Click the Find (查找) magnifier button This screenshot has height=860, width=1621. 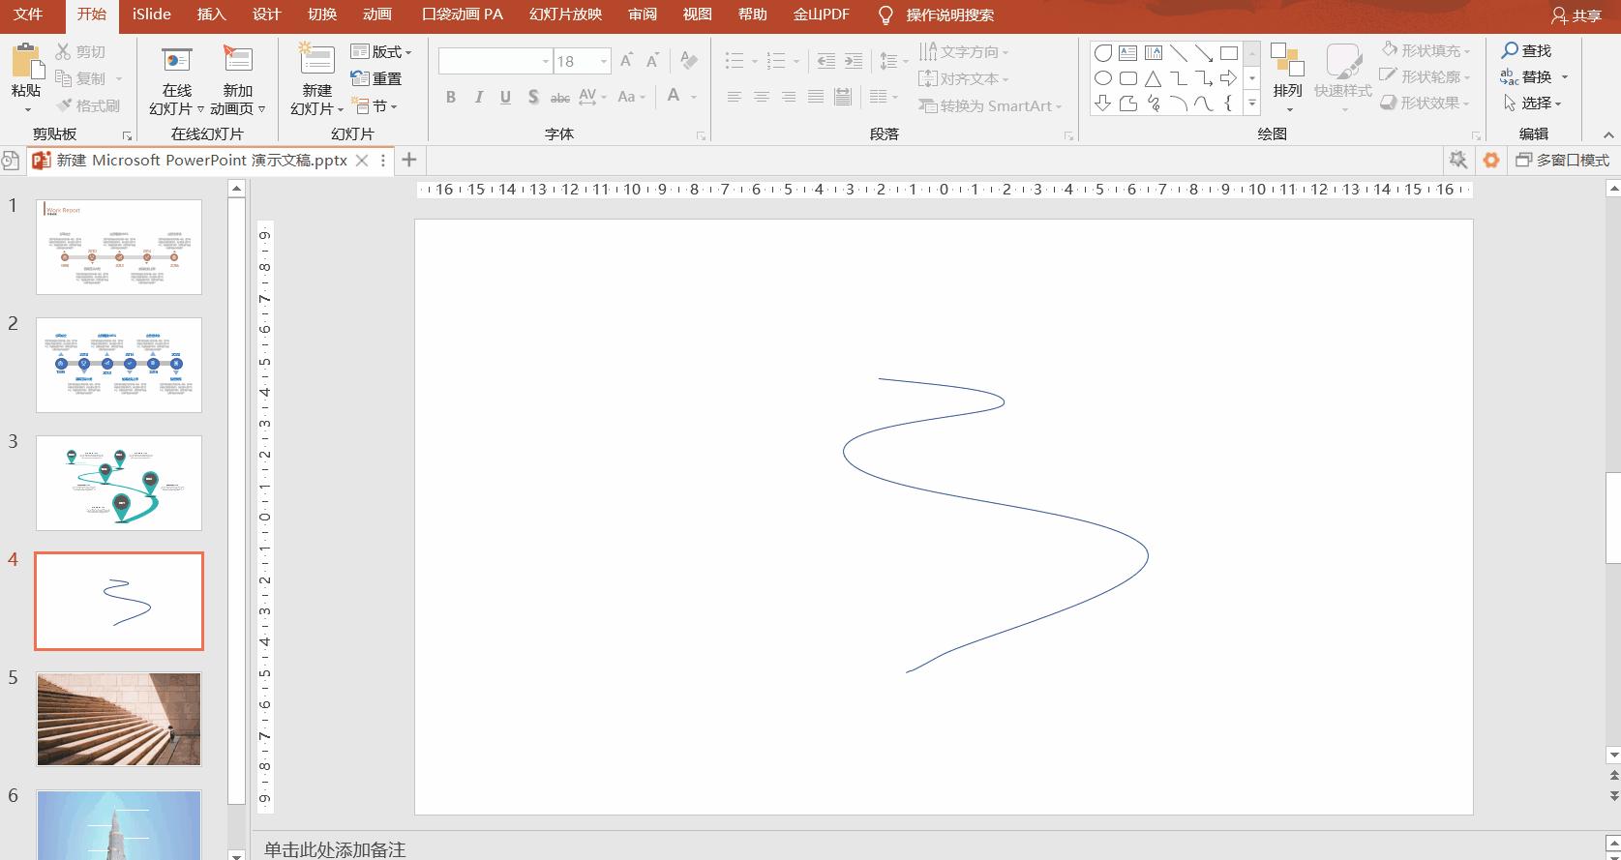1526,50
